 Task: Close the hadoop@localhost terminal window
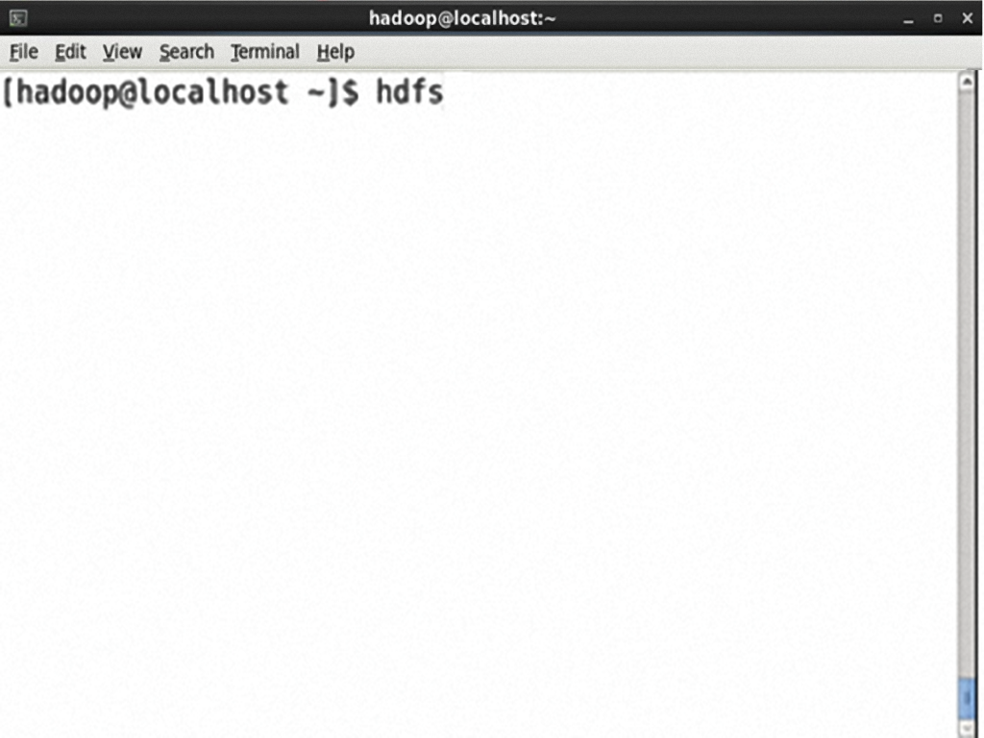(x=967, y=19)
